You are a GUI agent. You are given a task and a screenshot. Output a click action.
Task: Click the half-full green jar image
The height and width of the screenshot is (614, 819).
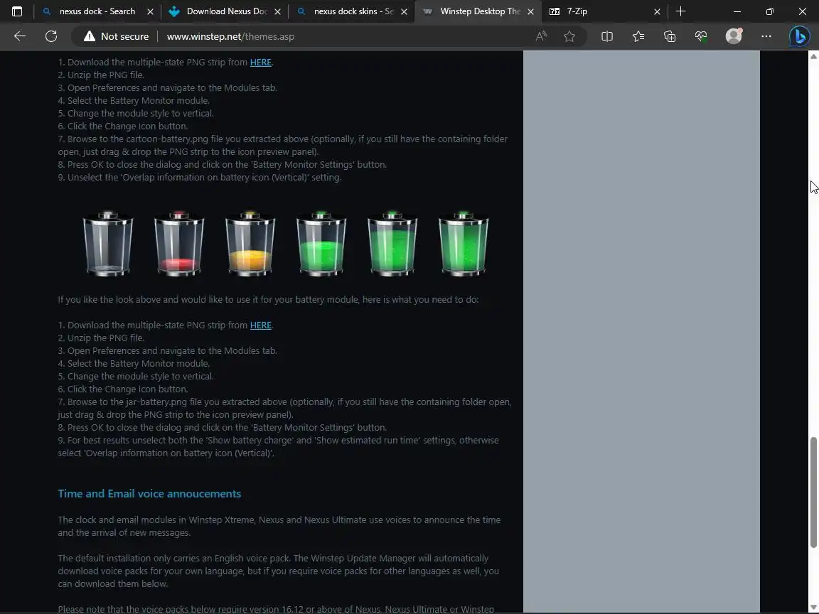point(321,243)
